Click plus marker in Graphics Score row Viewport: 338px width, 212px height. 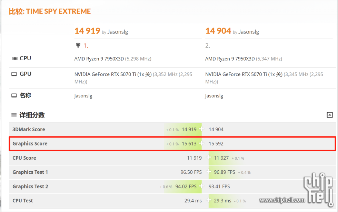click(x=201, y=143)
